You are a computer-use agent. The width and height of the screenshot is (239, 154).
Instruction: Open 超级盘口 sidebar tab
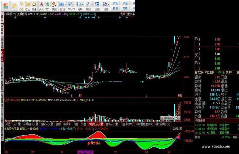[2, 133]
